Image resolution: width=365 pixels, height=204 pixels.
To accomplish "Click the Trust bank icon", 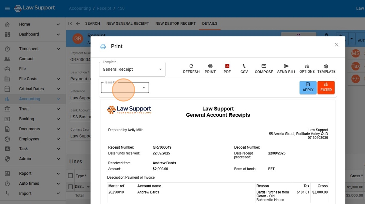I will [7, 109].
